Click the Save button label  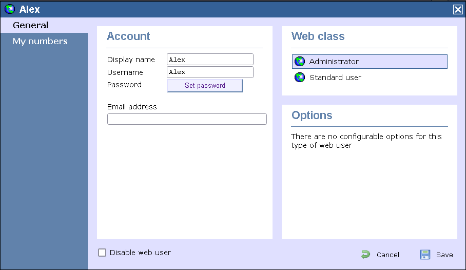coord(444,255)
